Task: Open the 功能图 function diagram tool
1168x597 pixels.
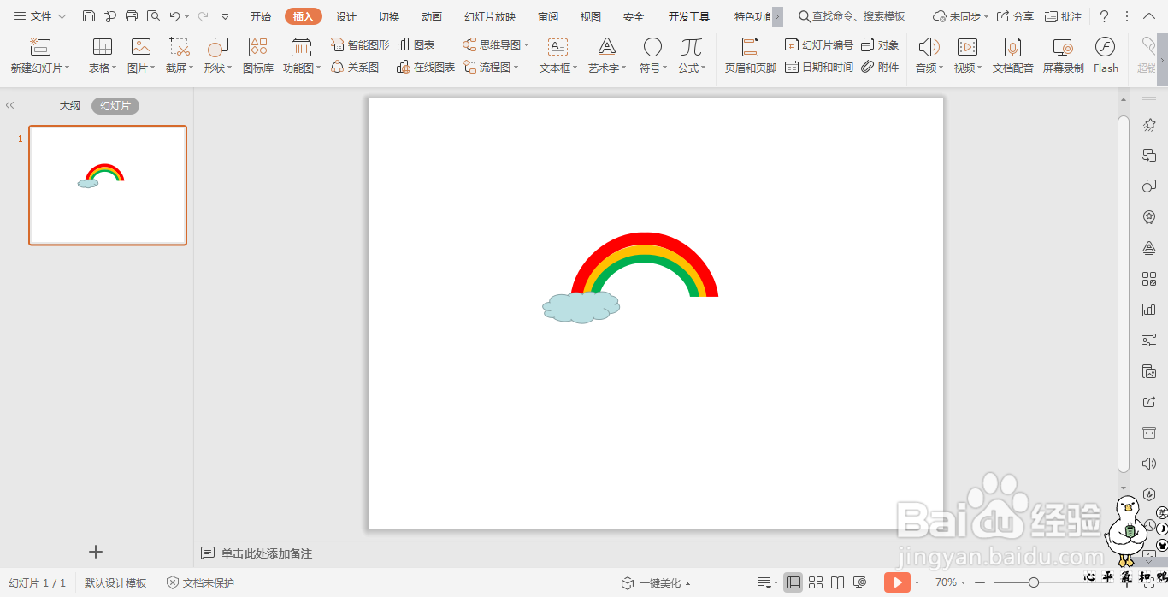Action: tap(302, 56)
